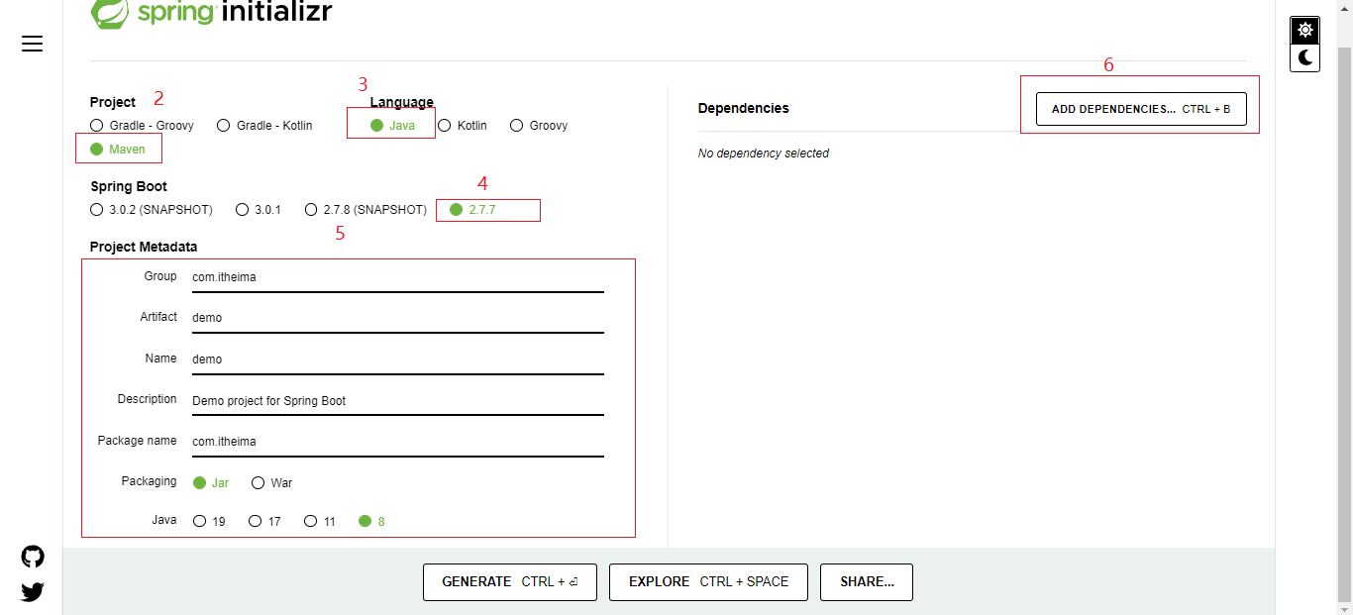Image resolution: width=1353 pixels, height=615 pixels.
Task: Select Spring Boot 3.0.2 (SNAPSHOT)
Action: 97,210
